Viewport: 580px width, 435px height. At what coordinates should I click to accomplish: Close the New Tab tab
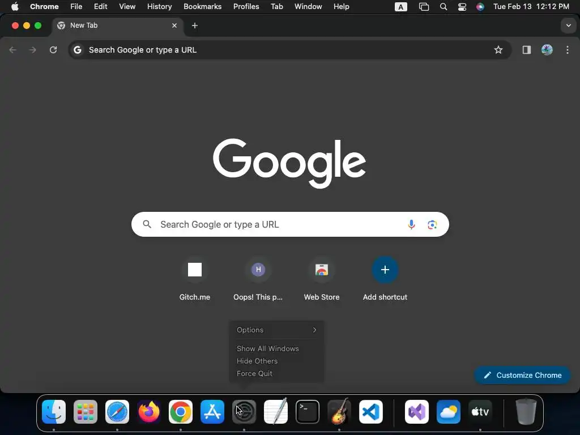(x=174, y=25)
